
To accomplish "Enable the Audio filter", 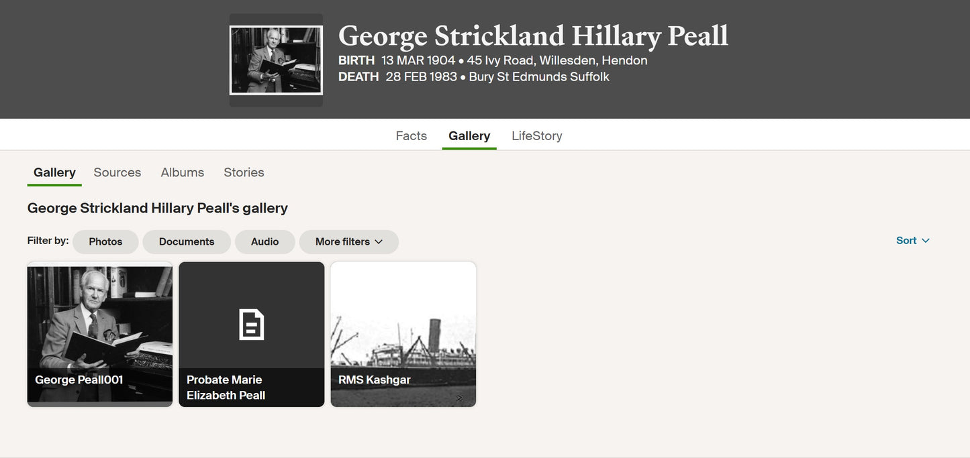I will click(264, 241).
